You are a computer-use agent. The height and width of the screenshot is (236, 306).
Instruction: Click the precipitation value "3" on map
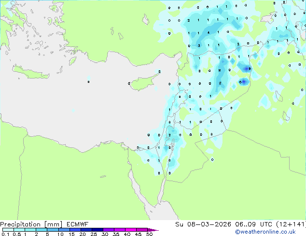pyautogui.click(x=199, y=46)
